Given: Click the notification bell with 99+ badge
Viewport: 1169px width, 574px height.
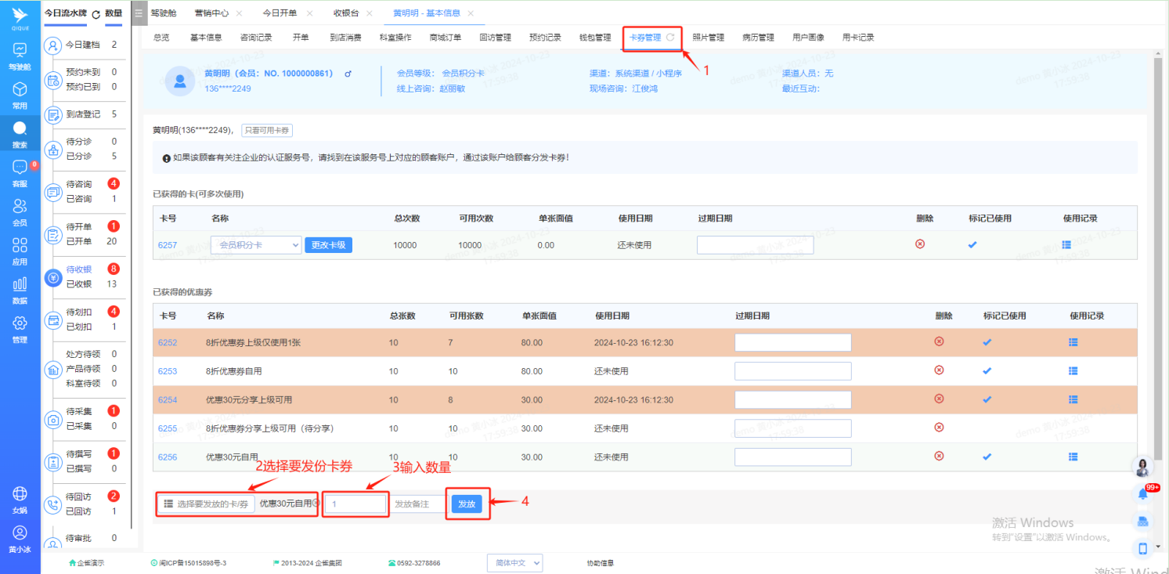Looking at the screenshot, I should [1143, 493].
